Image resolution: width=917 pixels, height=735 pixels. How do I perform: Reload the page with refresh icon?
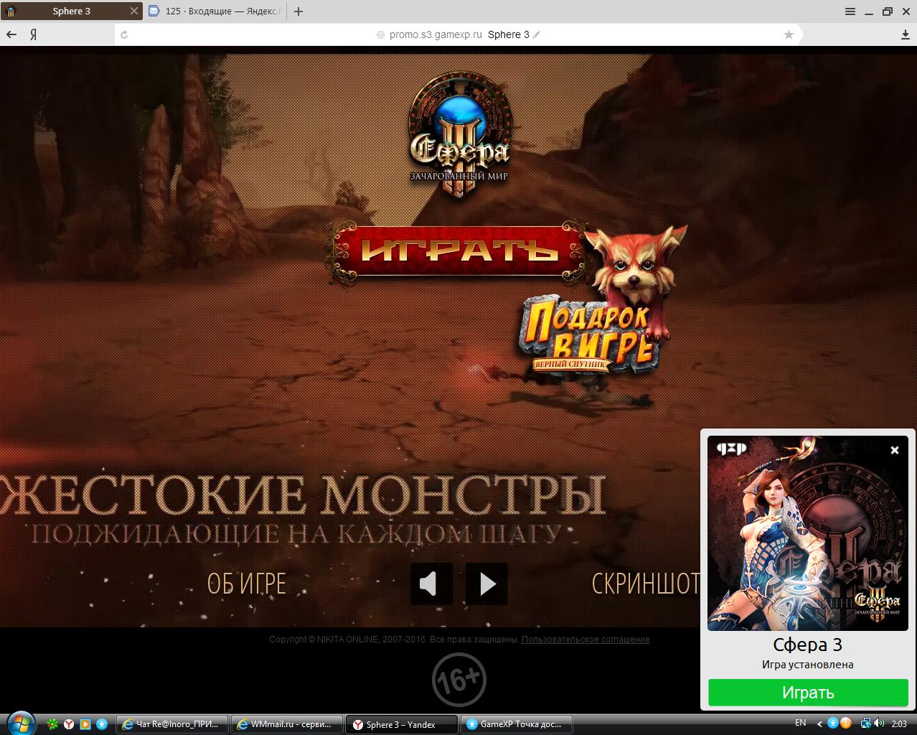pos(124,34)
